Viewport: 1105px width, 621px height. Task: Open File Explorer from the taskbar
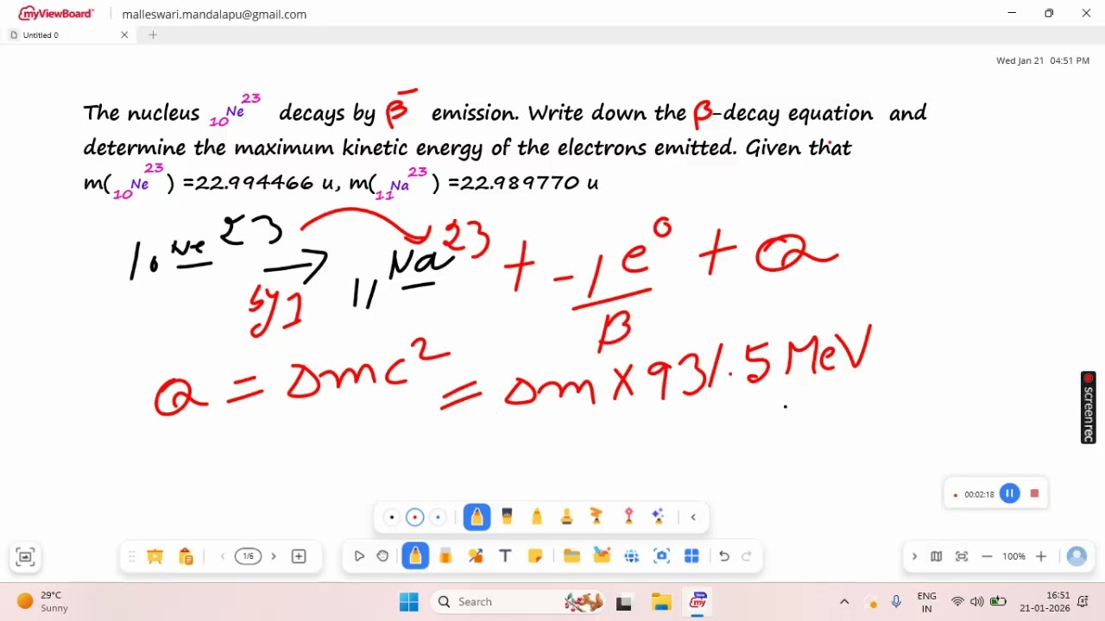(661, 602)
